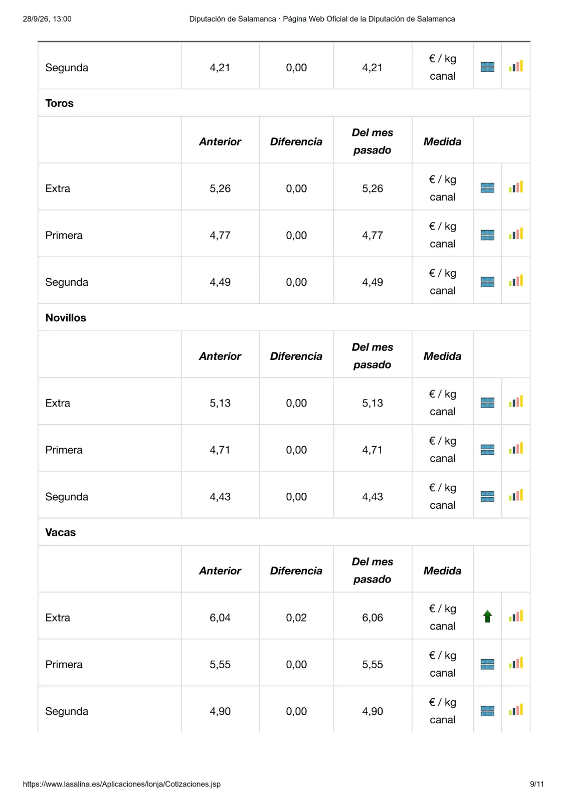Click the equal-trend icon for Vacas Primera

coord(487,664)
